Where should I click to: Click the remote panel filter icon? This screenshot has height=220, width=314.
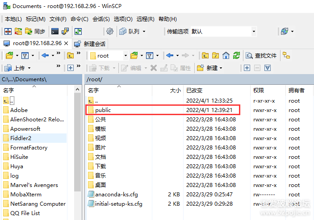tap(150, 55)
